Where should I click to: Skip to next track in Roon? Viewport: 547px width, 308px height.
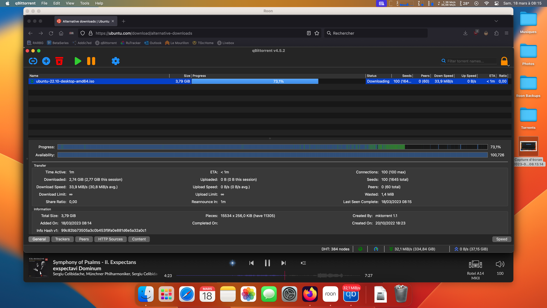[283, 263]
